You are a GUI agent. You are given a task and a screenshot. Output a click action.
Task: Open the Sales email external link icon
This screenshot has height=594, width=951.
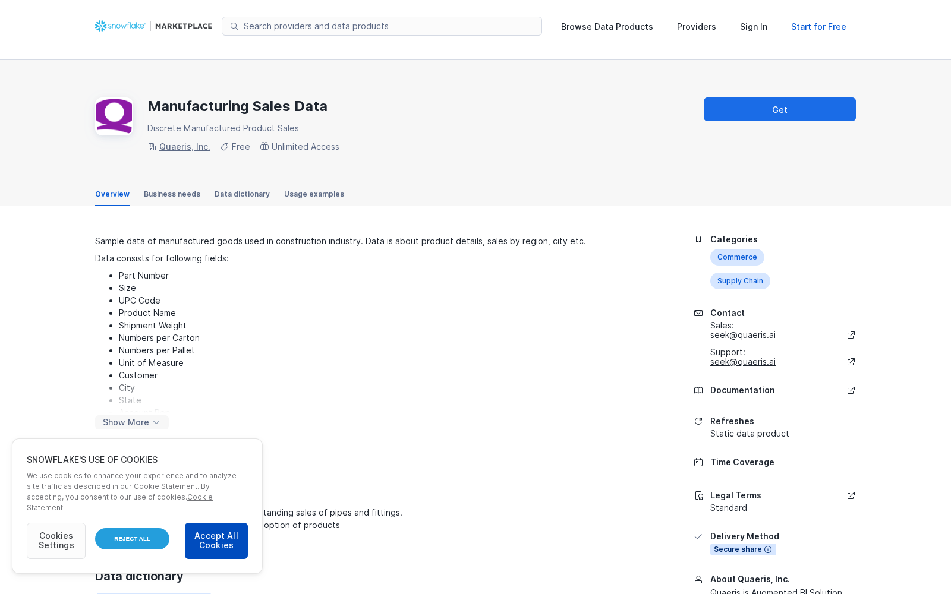[x=851, y=335]
